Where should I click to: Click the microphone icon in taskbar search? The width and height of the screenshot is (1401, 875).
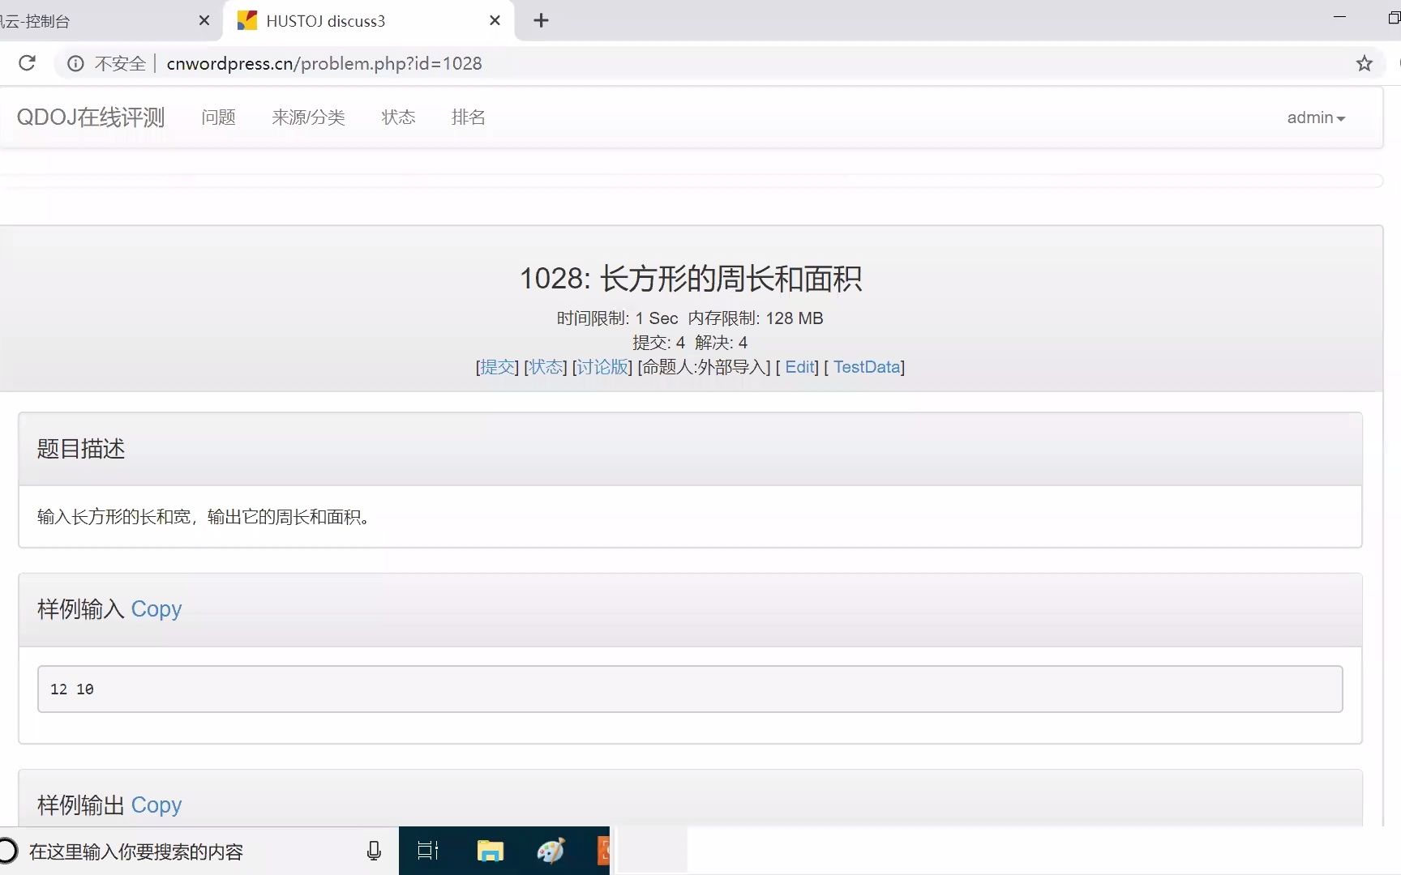point(374,851)
